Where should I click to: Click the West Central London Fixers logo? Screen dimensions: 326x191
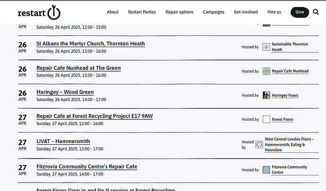point(259,144)
